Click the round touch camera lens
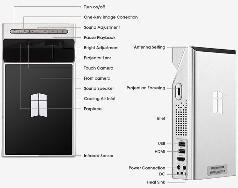This screenshot has width=238, height=188. tap(29, 42)
